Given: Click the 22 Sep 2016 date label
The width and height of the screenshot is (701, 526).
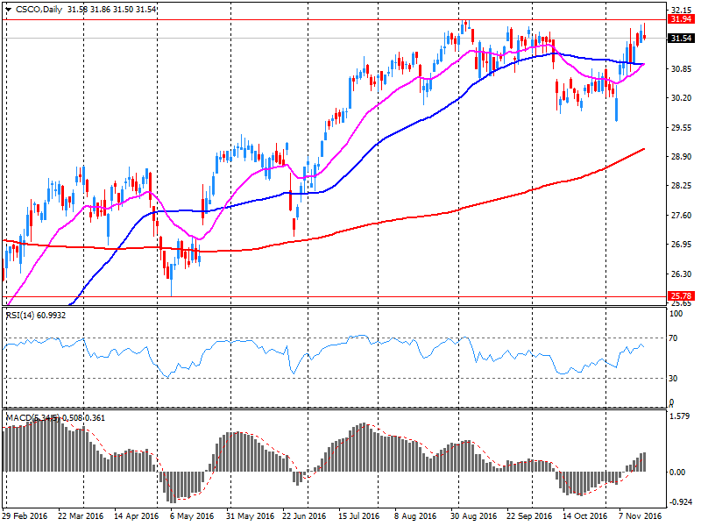Looking at the screenshot, I should coord(529,515).
